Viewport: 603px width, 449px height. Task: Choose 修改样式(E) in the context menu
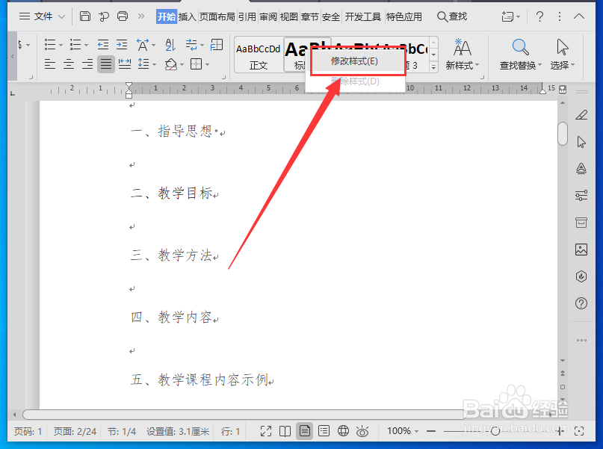[x=358, y=61]
